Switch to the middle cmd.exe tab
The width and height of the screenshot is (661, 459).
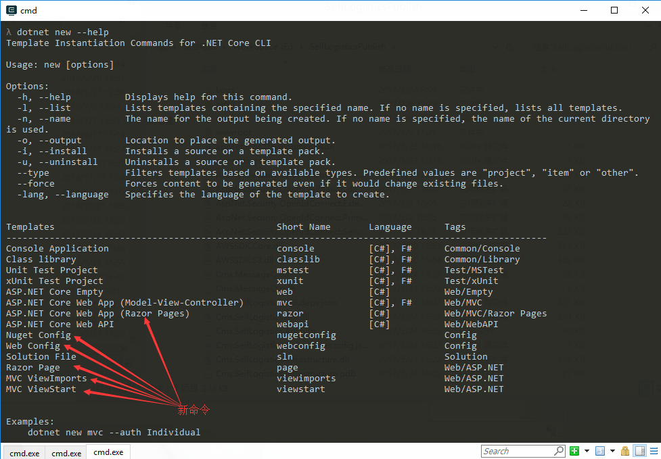(66, 453)
